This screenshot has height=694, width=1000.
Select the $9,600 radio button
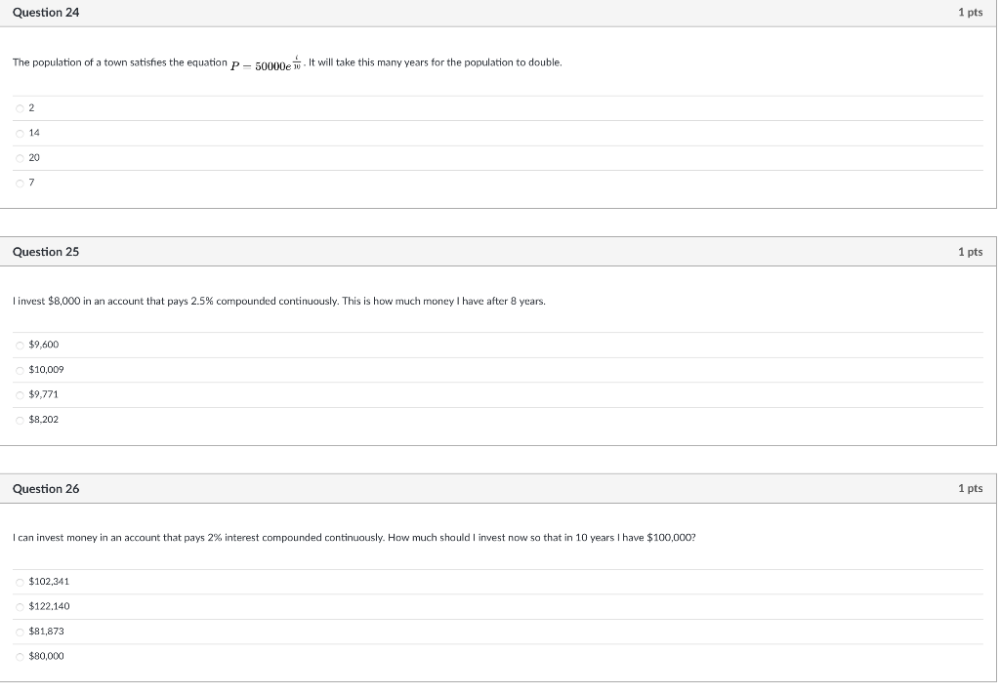[x=20, y=346]
